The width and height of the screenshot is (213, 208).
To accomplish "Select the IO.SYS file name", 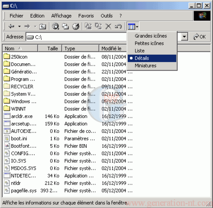I will tap(19, 161).
